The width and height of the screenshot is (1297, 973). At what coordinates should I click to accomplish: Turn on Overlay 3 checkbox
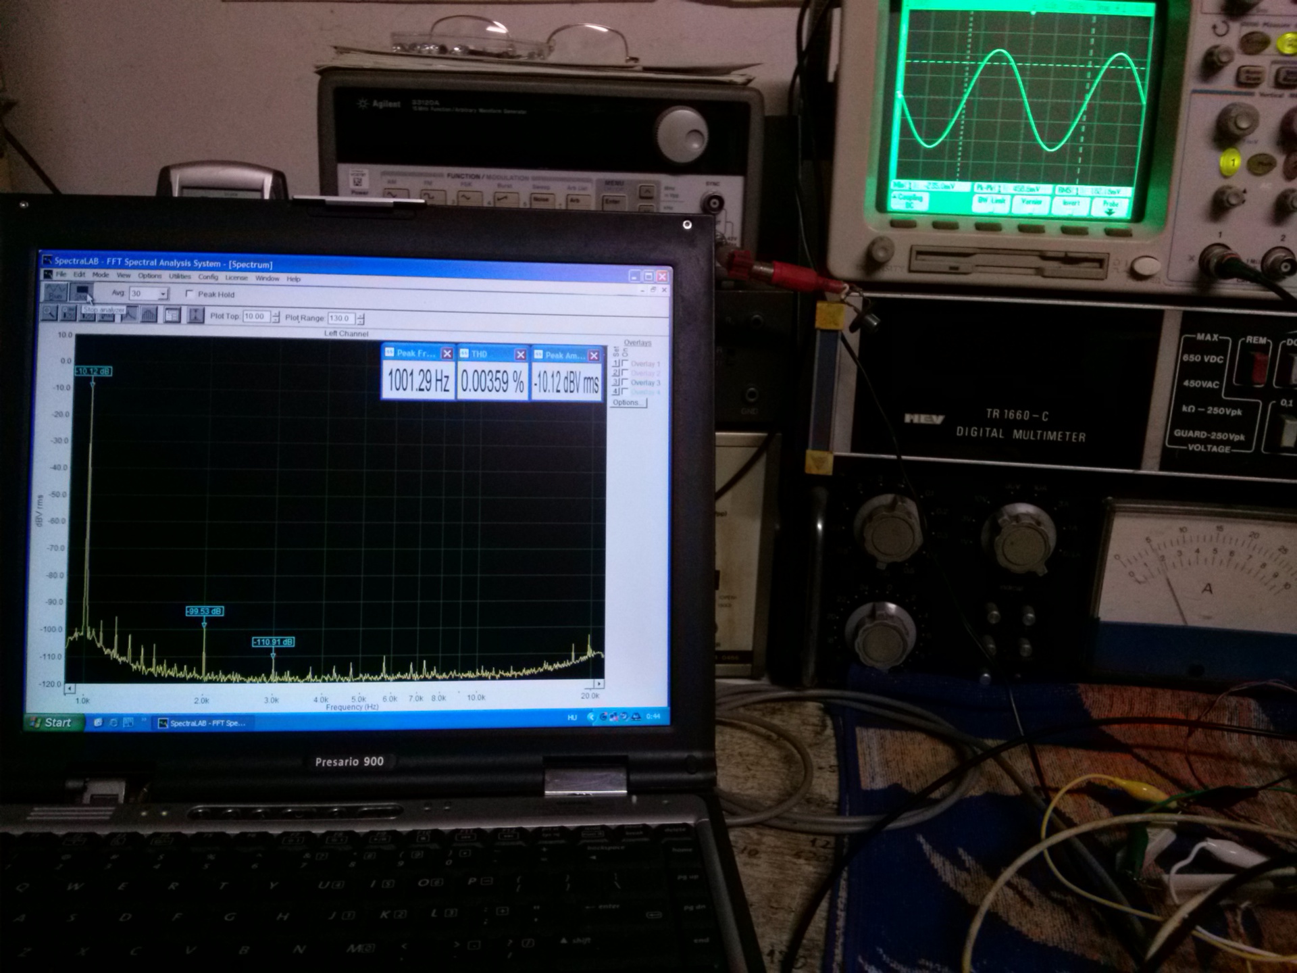625,382
